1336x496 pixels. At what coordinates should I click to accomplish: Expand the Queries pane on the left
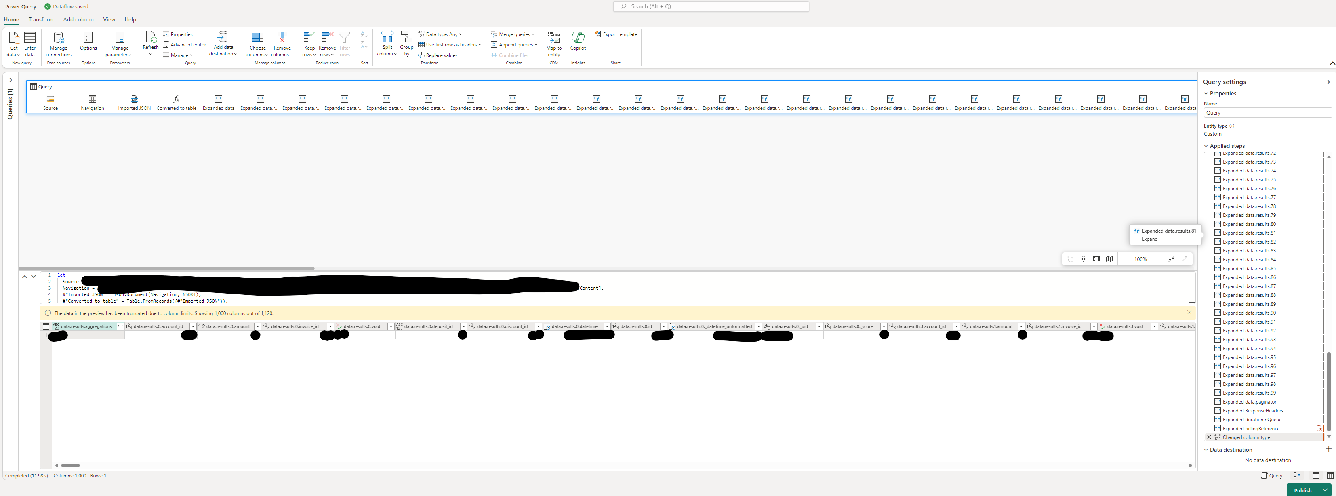(11, 80)
